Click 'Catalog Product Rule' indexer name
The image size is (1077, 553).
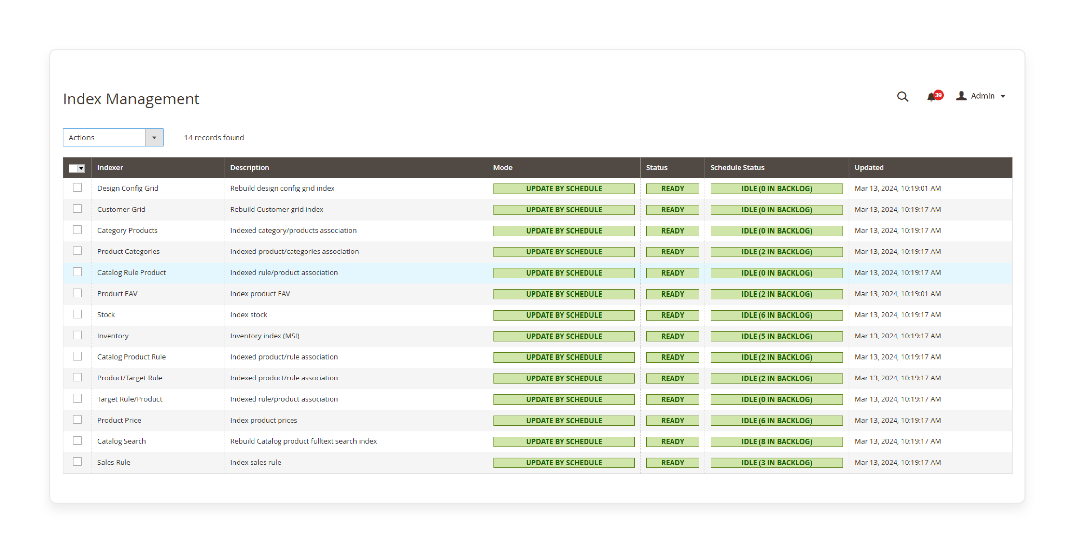[x=131, y=357]
